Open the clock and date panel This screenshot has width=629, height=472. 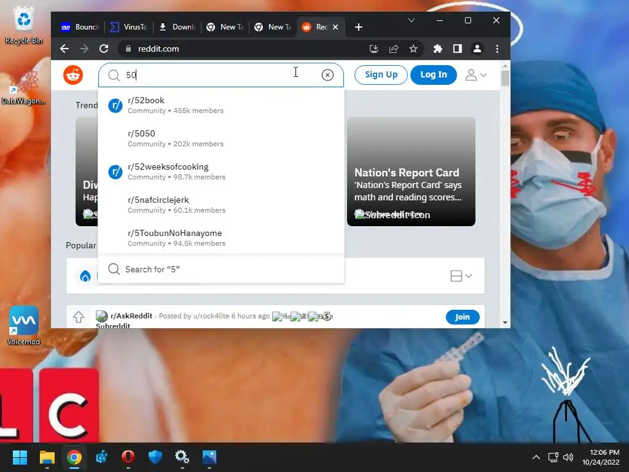click(x=601, y=457)
